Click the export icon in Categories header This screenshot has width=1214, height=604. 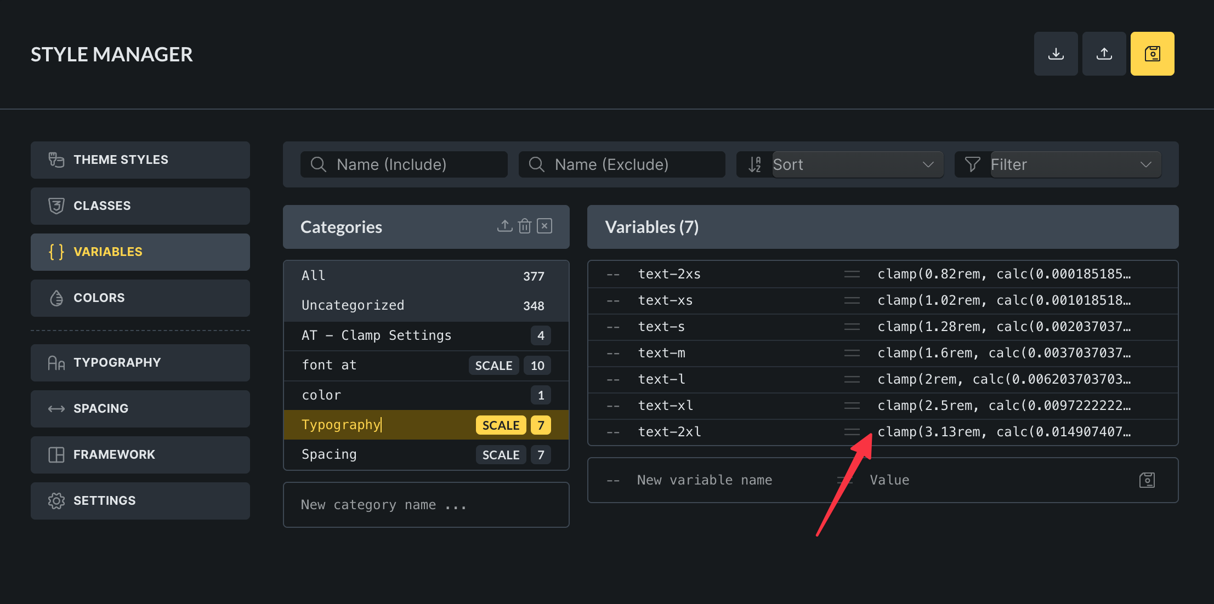tap(504, 226)
